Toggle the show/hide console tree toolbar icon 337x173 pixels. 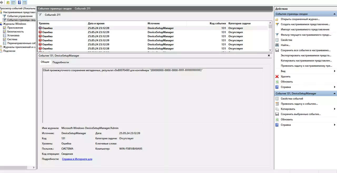(13, 2)
